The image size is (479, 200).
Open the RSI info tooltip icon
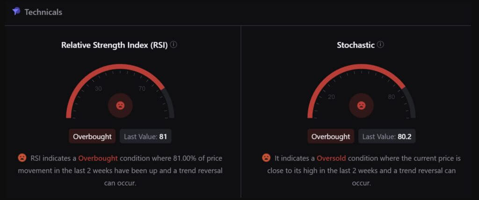(174, 44)
